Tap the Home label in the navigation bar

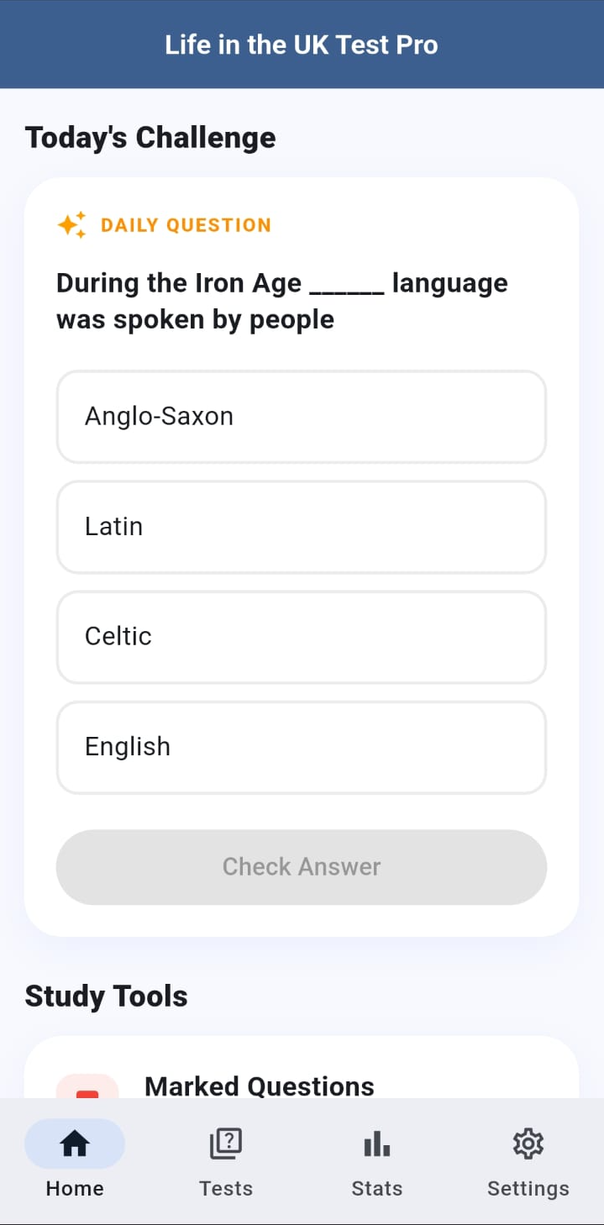(75, 1187)
